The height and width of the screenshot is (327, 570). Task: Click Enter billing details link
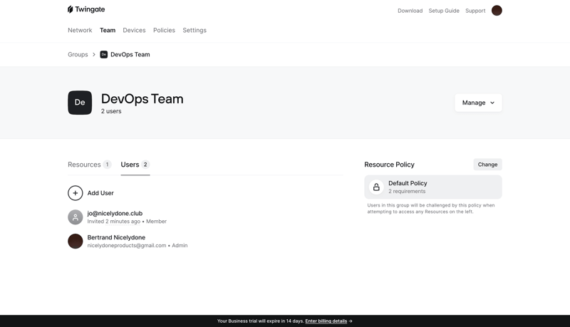click(x=326, y=321)
